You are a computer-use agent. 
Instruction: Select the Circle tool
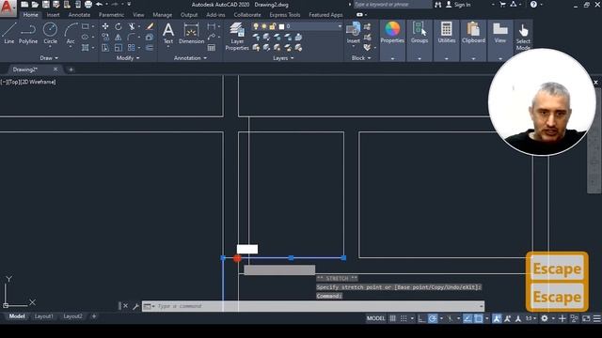click(50, 34)
